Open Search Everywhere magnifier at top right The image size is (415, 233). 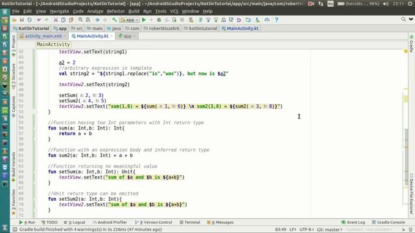(x=403, y=19)
